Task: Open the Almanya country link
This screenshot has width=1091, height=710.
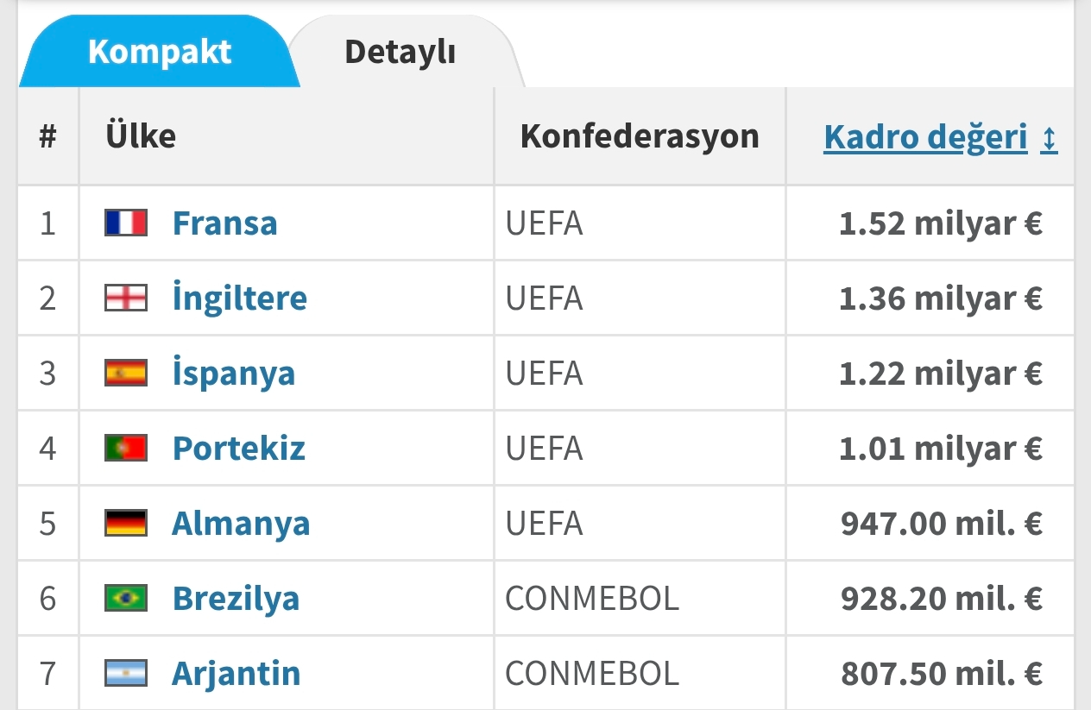Action: click(x=241, y=524)
